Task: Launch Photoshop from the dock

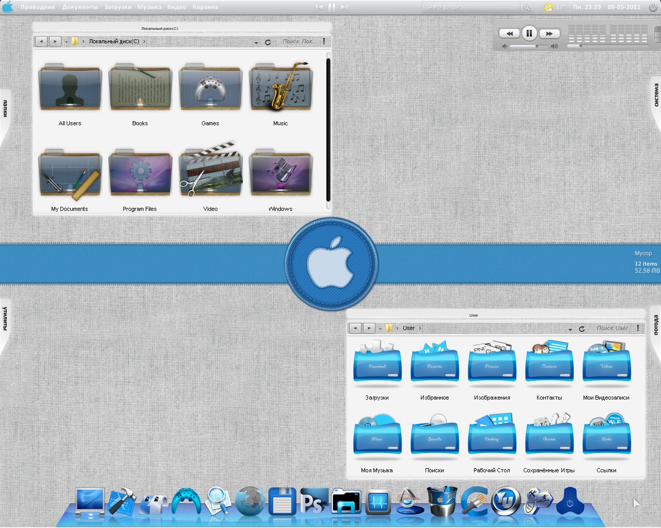Action: click(x=314, y=502)
